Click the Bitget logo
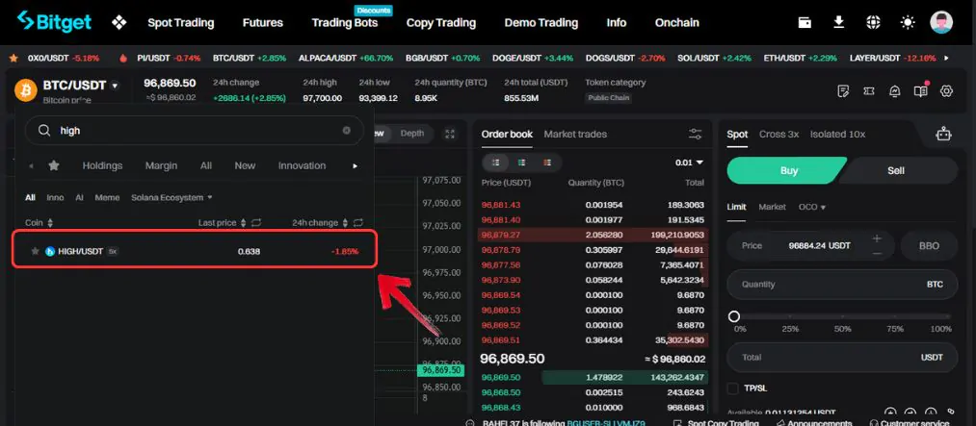Viewport: 976px width, 426px height. click(54, 22)
